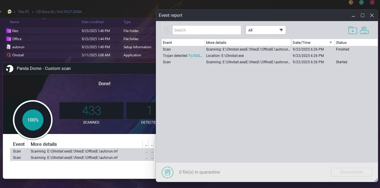Click the quarantine files circle icon
Screen dimensions: 380x188
tap(167, 172)
